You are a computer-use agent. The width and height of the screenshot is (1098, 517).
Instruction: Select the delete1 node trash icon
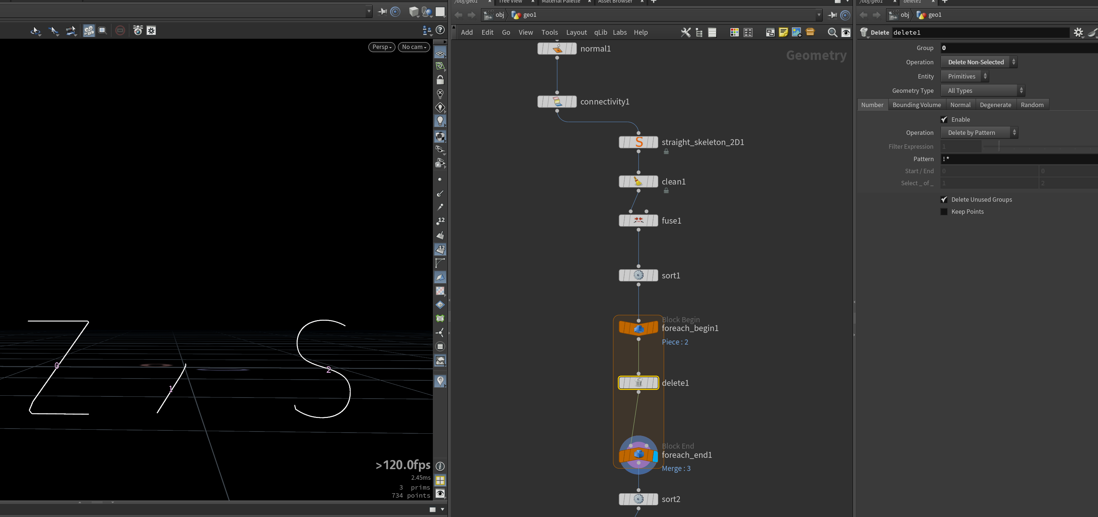point(638,383)
